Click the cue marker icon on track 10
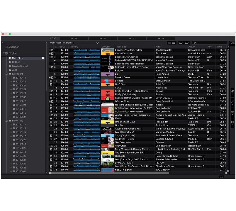The width and height of the screenshot is (236, 211). (x=51, y=81)
